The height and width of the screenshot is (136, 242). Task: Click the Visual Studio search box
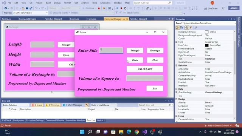coord(152,3)
